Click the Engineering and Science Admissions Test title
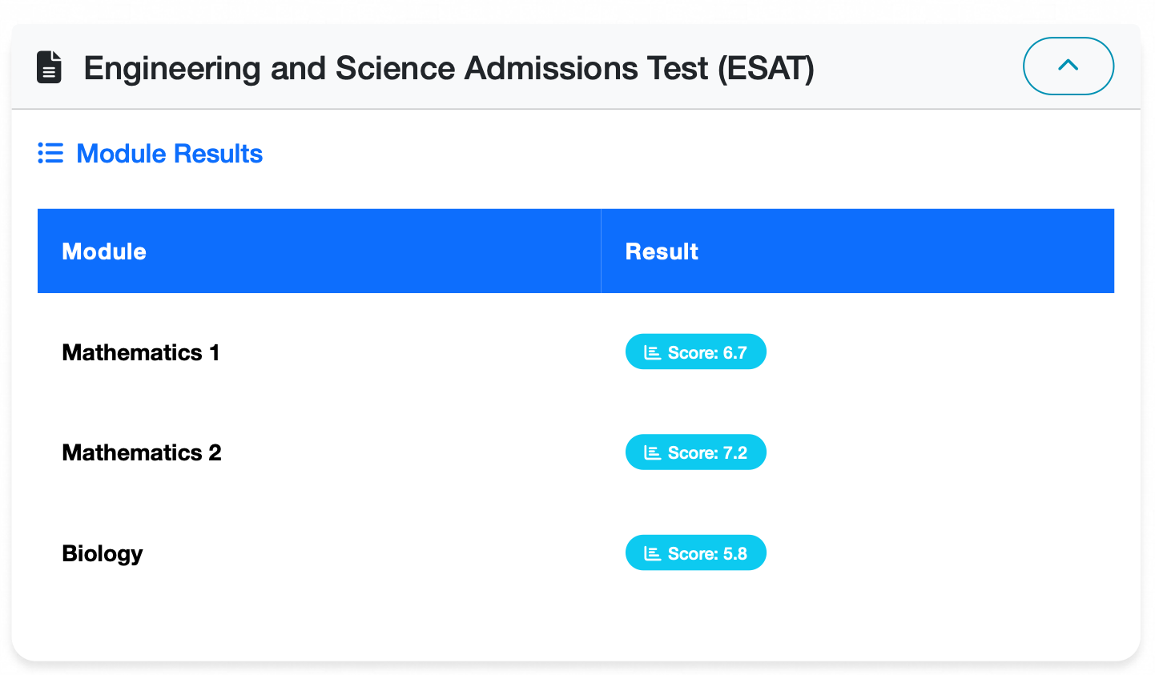The height and width of the screenshot is (675, 1155). (x=449, y=68)
